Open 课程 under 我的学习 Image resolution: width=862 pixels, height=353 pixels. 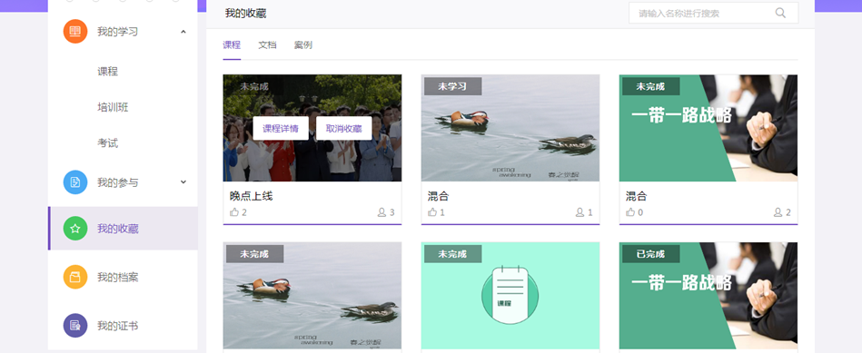[x=108, y=72]
